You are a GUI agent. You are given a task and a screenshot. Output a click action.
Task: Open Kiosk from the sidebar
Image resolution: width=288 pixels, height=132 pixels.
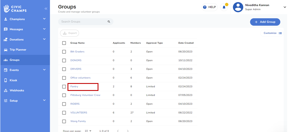(13, 80)
